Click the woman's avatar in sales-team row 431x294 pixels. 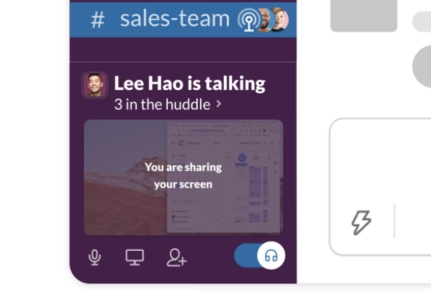pyautogui.click(x=280, y=20)
